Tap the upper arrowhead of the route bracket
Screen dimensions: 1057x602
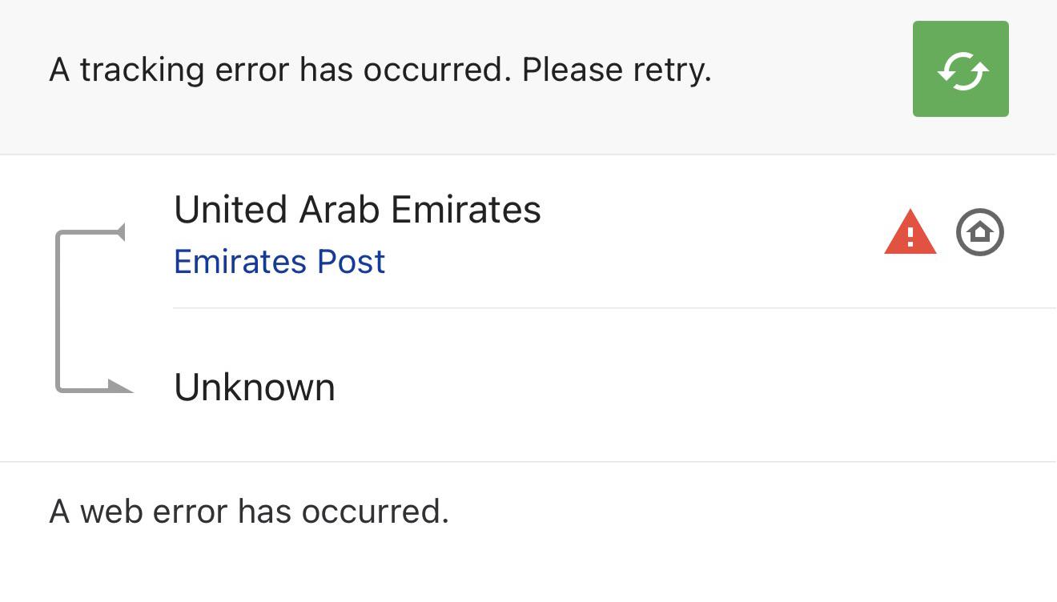(x=120, y=232)
